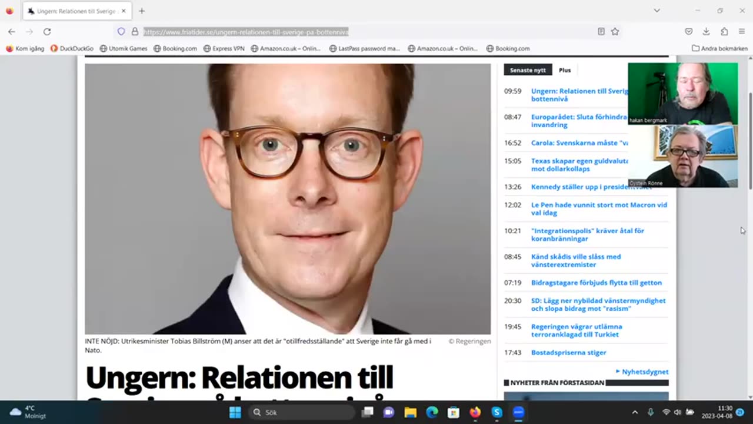
Task: Open the Nyhetsdygnet link
Action: pyautogui.click(x=642, y=372)
